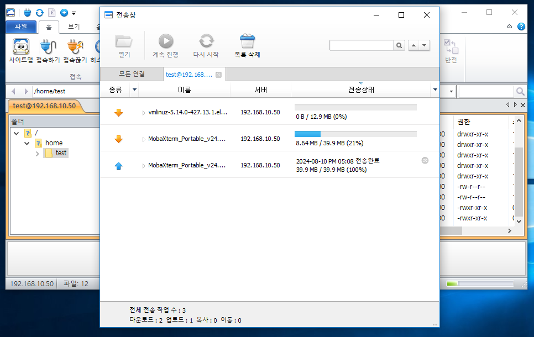Click the 목록 삭제 trash icon
The width and height of the screenshot is (534, 337).
[247, 41]
